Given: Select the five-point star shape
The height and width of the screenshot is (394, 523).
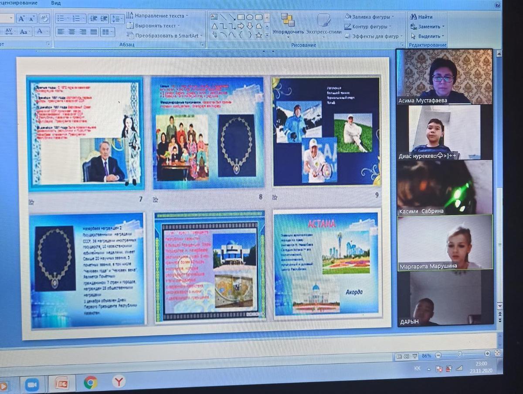Looking at the screenshot, I should (258, 35).
